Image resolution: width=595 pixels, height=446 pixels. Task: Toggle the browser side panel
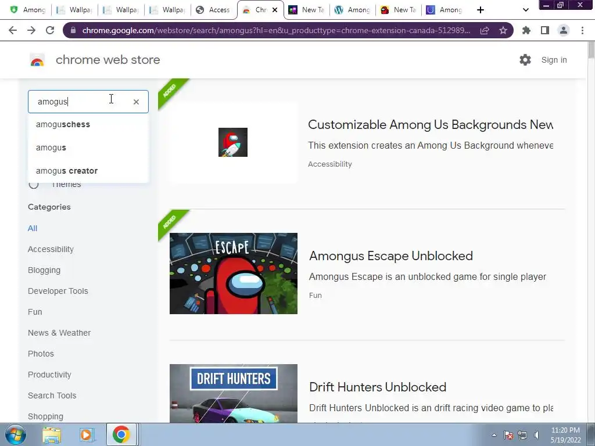545,30
